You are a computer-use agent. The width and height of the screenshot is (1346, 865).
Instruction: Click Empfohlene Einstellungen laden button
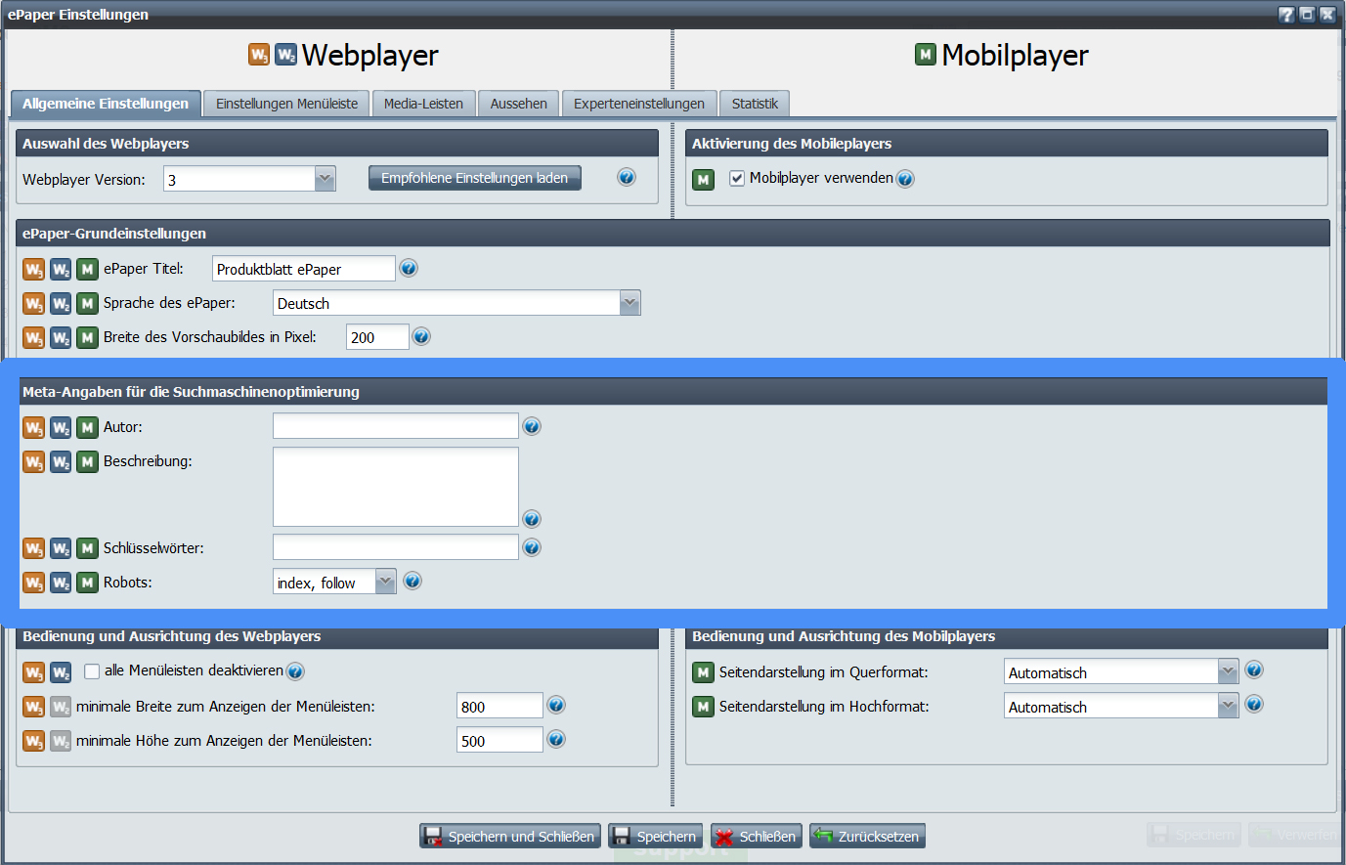pos(474,178)
